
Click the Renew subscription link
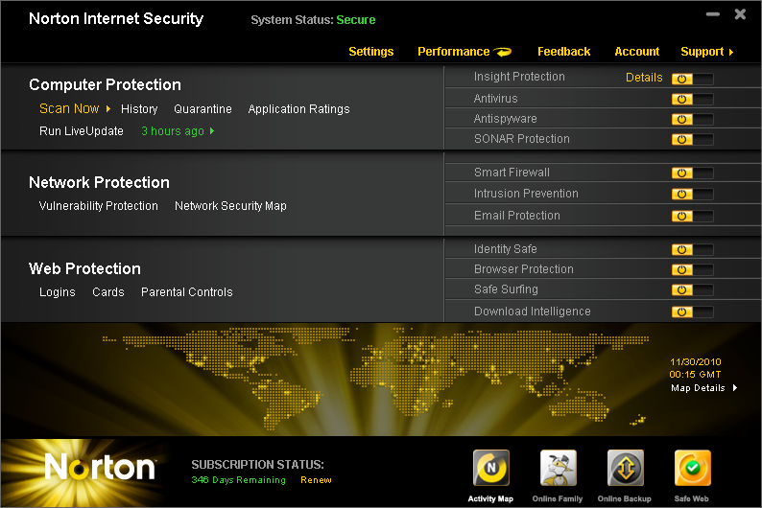(316, 480)
